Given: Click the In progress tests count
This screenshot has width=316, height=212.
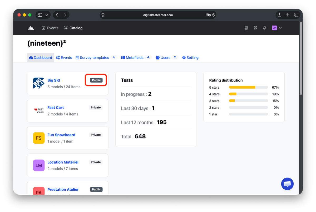Looking at the screenshot, I should coord(150,94).
